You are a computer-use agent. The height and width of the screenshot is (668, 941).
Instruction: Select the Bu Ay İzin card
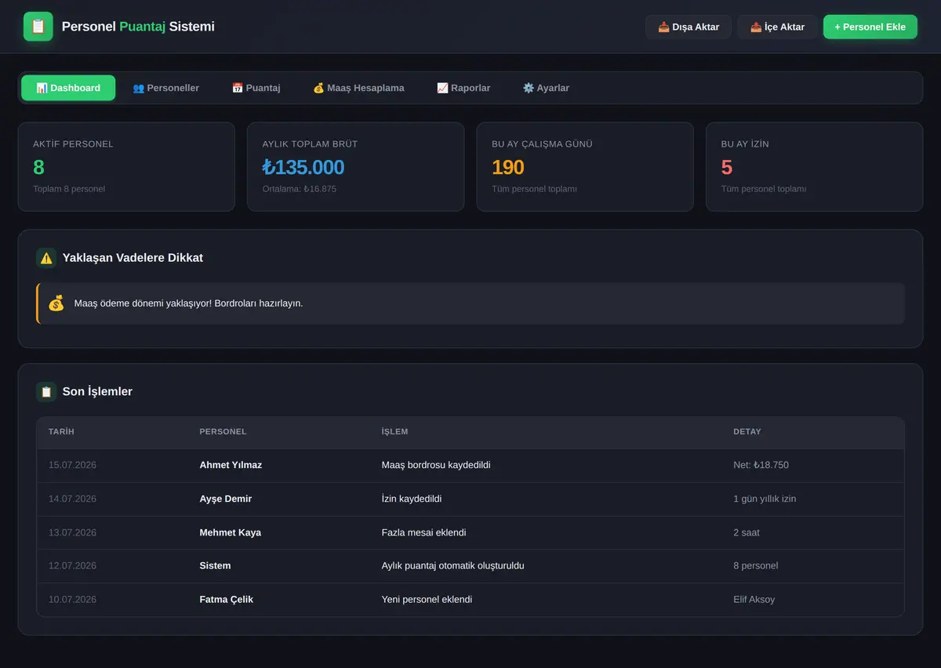(815, 167)
